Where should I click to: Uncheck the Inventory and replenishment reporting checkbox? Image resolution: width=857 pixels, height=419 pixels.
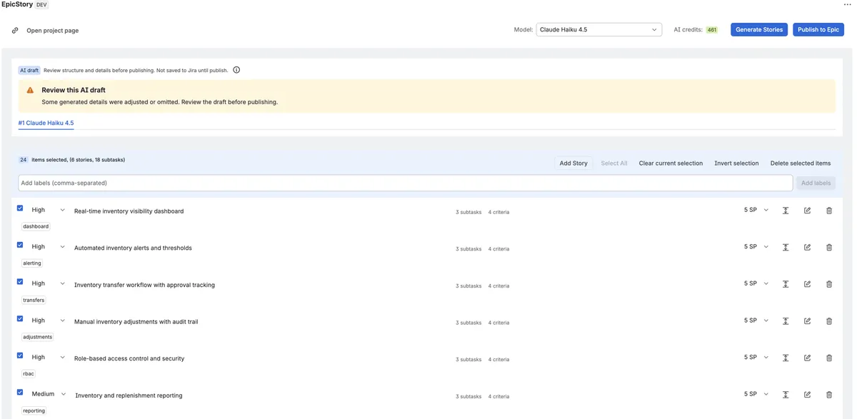(20, 393)
